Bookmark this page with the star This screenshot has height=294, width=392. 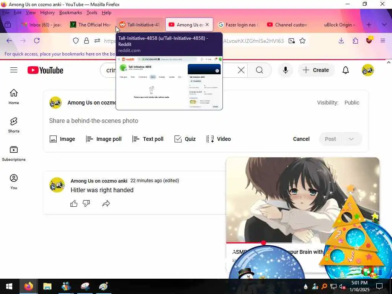(302, 41)
